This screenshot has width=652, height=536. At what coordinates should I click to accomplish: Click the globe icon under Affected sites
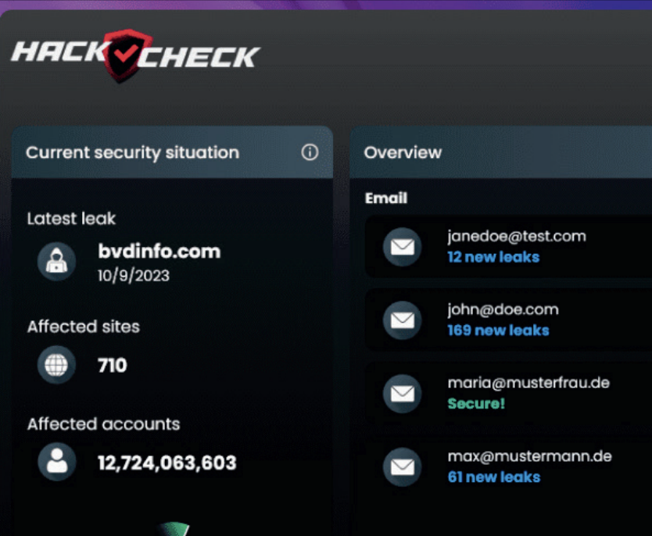pyautogui.click(x=57, y=365)
